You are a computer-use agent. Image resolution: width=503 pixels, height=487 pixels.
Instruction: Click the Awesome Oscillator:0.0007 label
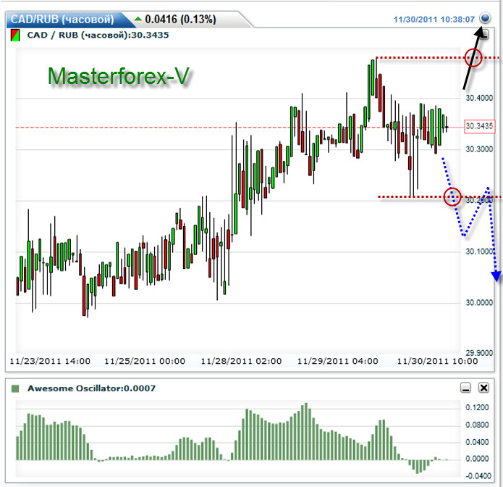click(91, 388)
